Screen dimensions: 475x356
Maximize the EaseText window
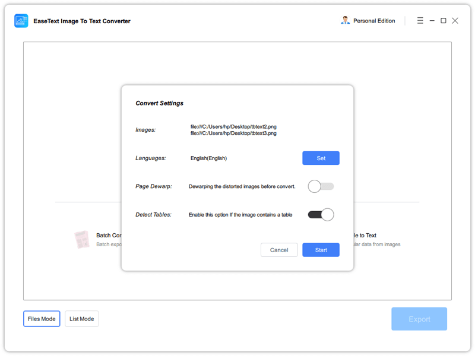pyautogui.click(x=443, y=21)
